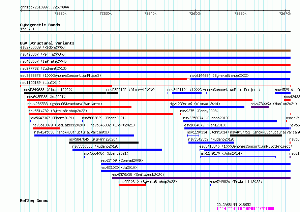Image resolution: width=300 pixels, height=212 pixels.
Task: Select the purple nsv4730060 variant bar
Action: click(x=260, y=107)
